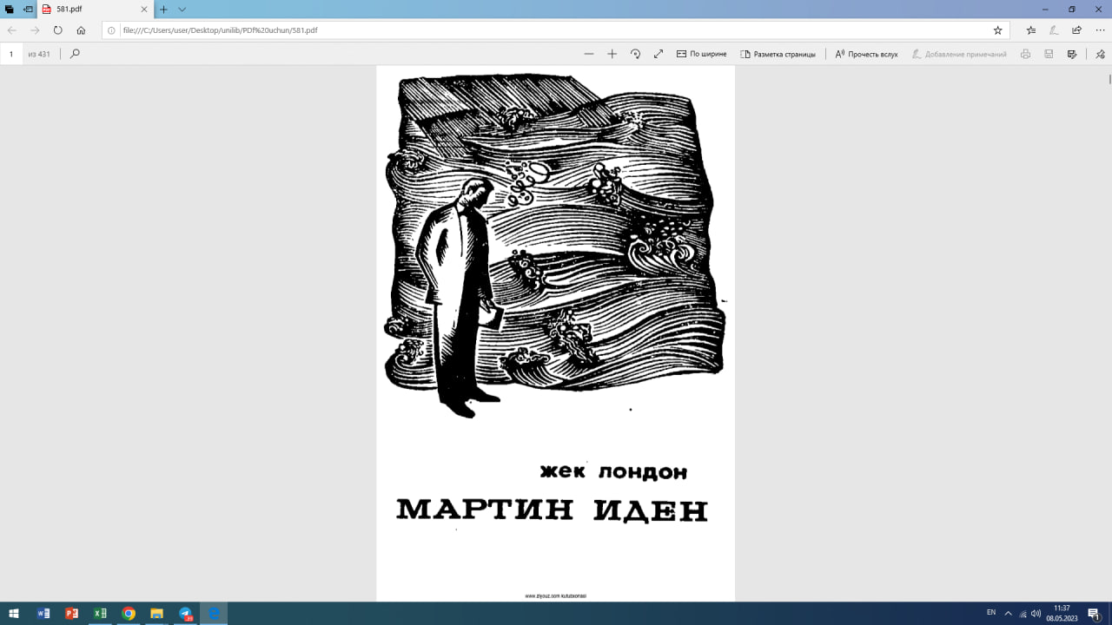Open the volume control tray icon
This screenshot has height=625, width=1112.
[1036, 614]
